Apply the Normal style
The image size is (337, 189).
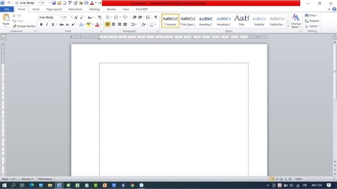pyautogui.click(x=170, y=21)
